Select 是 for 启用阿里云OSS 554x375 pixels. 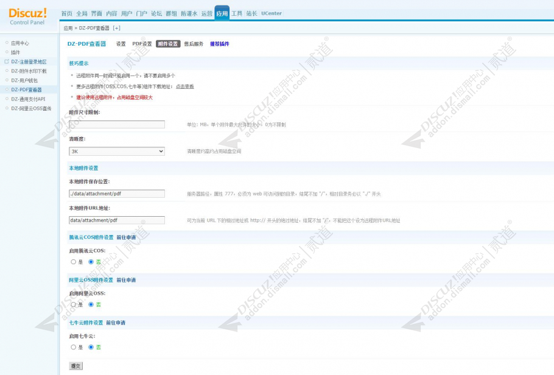(74, 304)
